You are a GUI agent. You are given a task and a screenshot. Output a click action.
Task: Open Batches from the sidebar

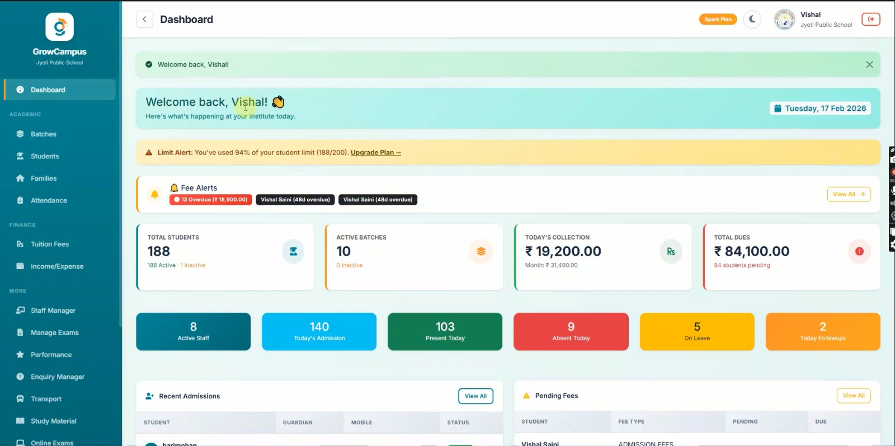tap(44, 134)
